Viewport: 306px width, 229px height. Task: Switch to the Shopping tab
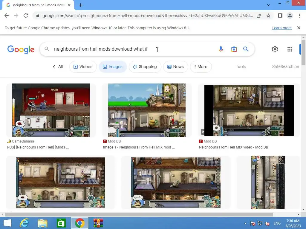click(145, 67)
